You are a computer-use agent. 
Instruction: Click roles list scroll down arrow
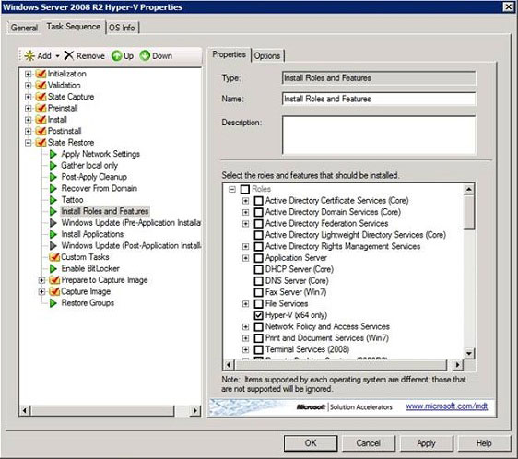469,354
